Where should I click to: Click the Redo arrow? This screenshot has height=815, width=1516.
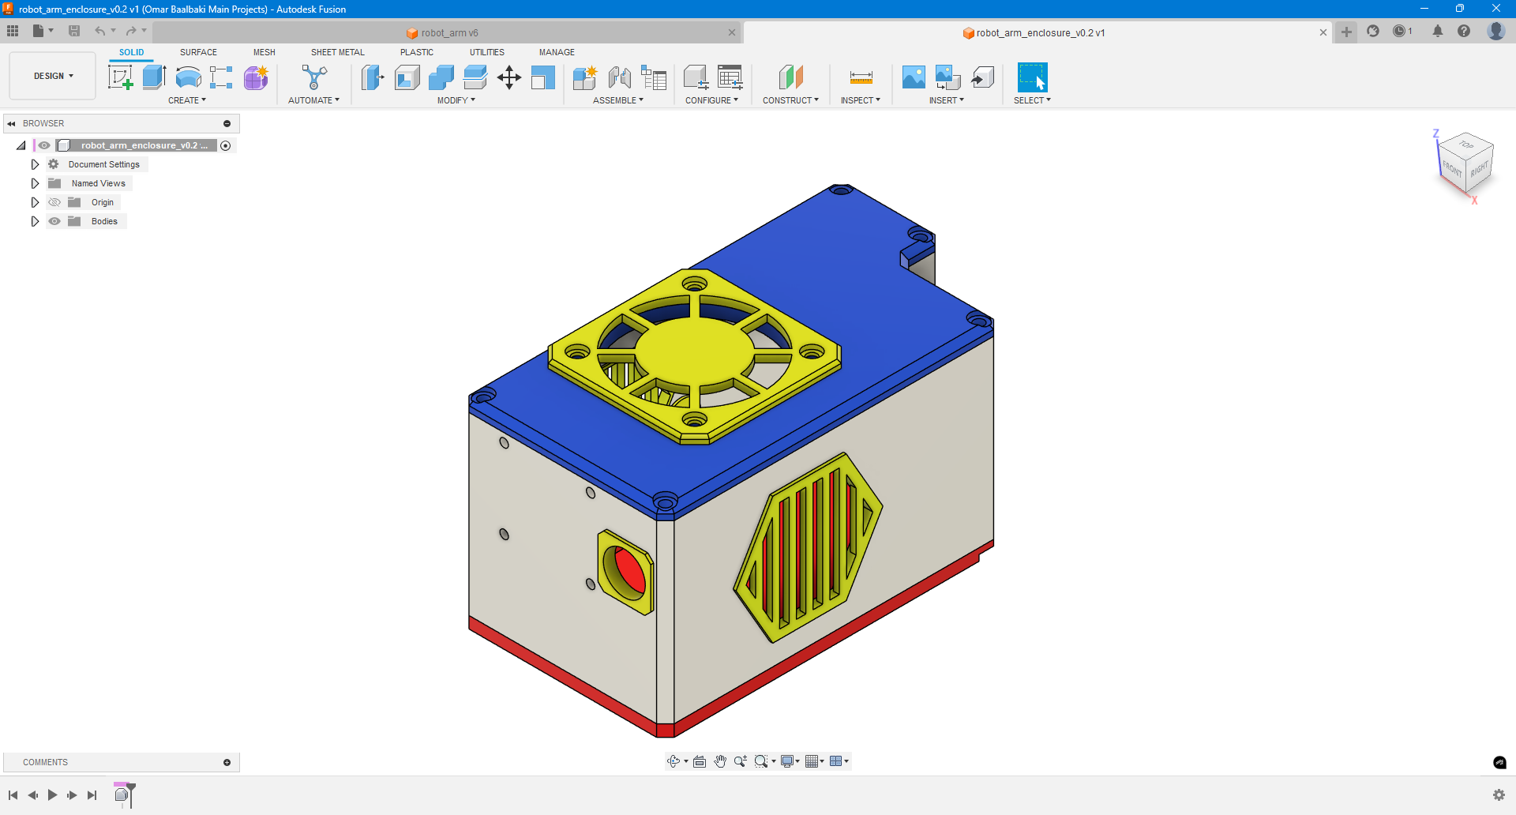coord(131,31)
